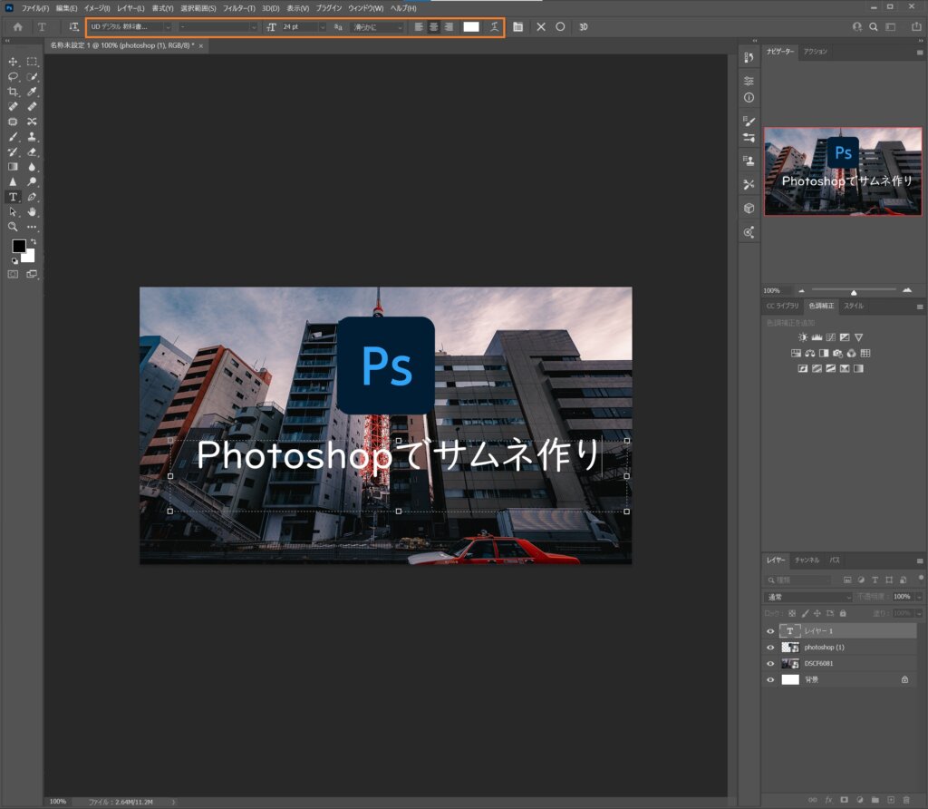Open the search magnifier in options bar
Screen dimensions: 928x809
(x=874, y=26)
